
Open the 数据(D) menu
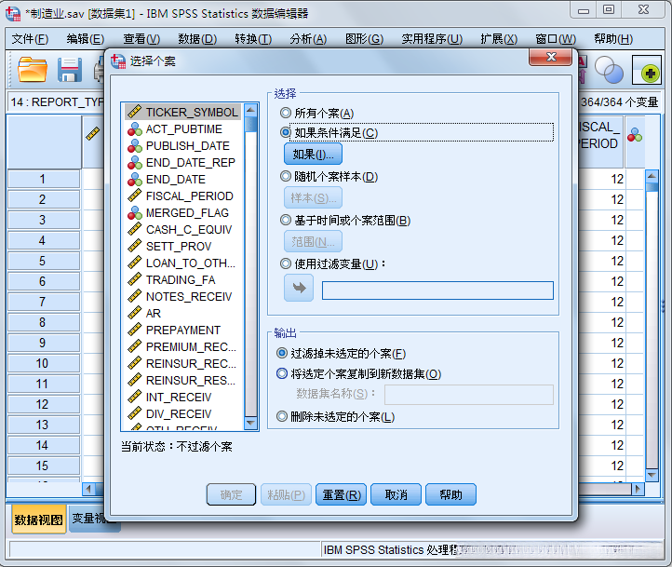pos(197,39)
